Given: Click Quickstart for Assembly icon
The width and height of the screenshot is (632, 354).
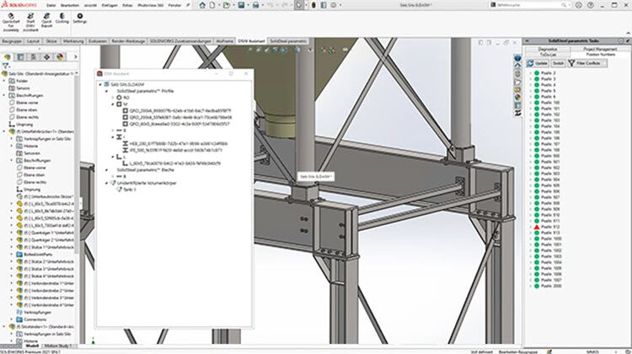Looking at the screenshot, I should point(11,18).
